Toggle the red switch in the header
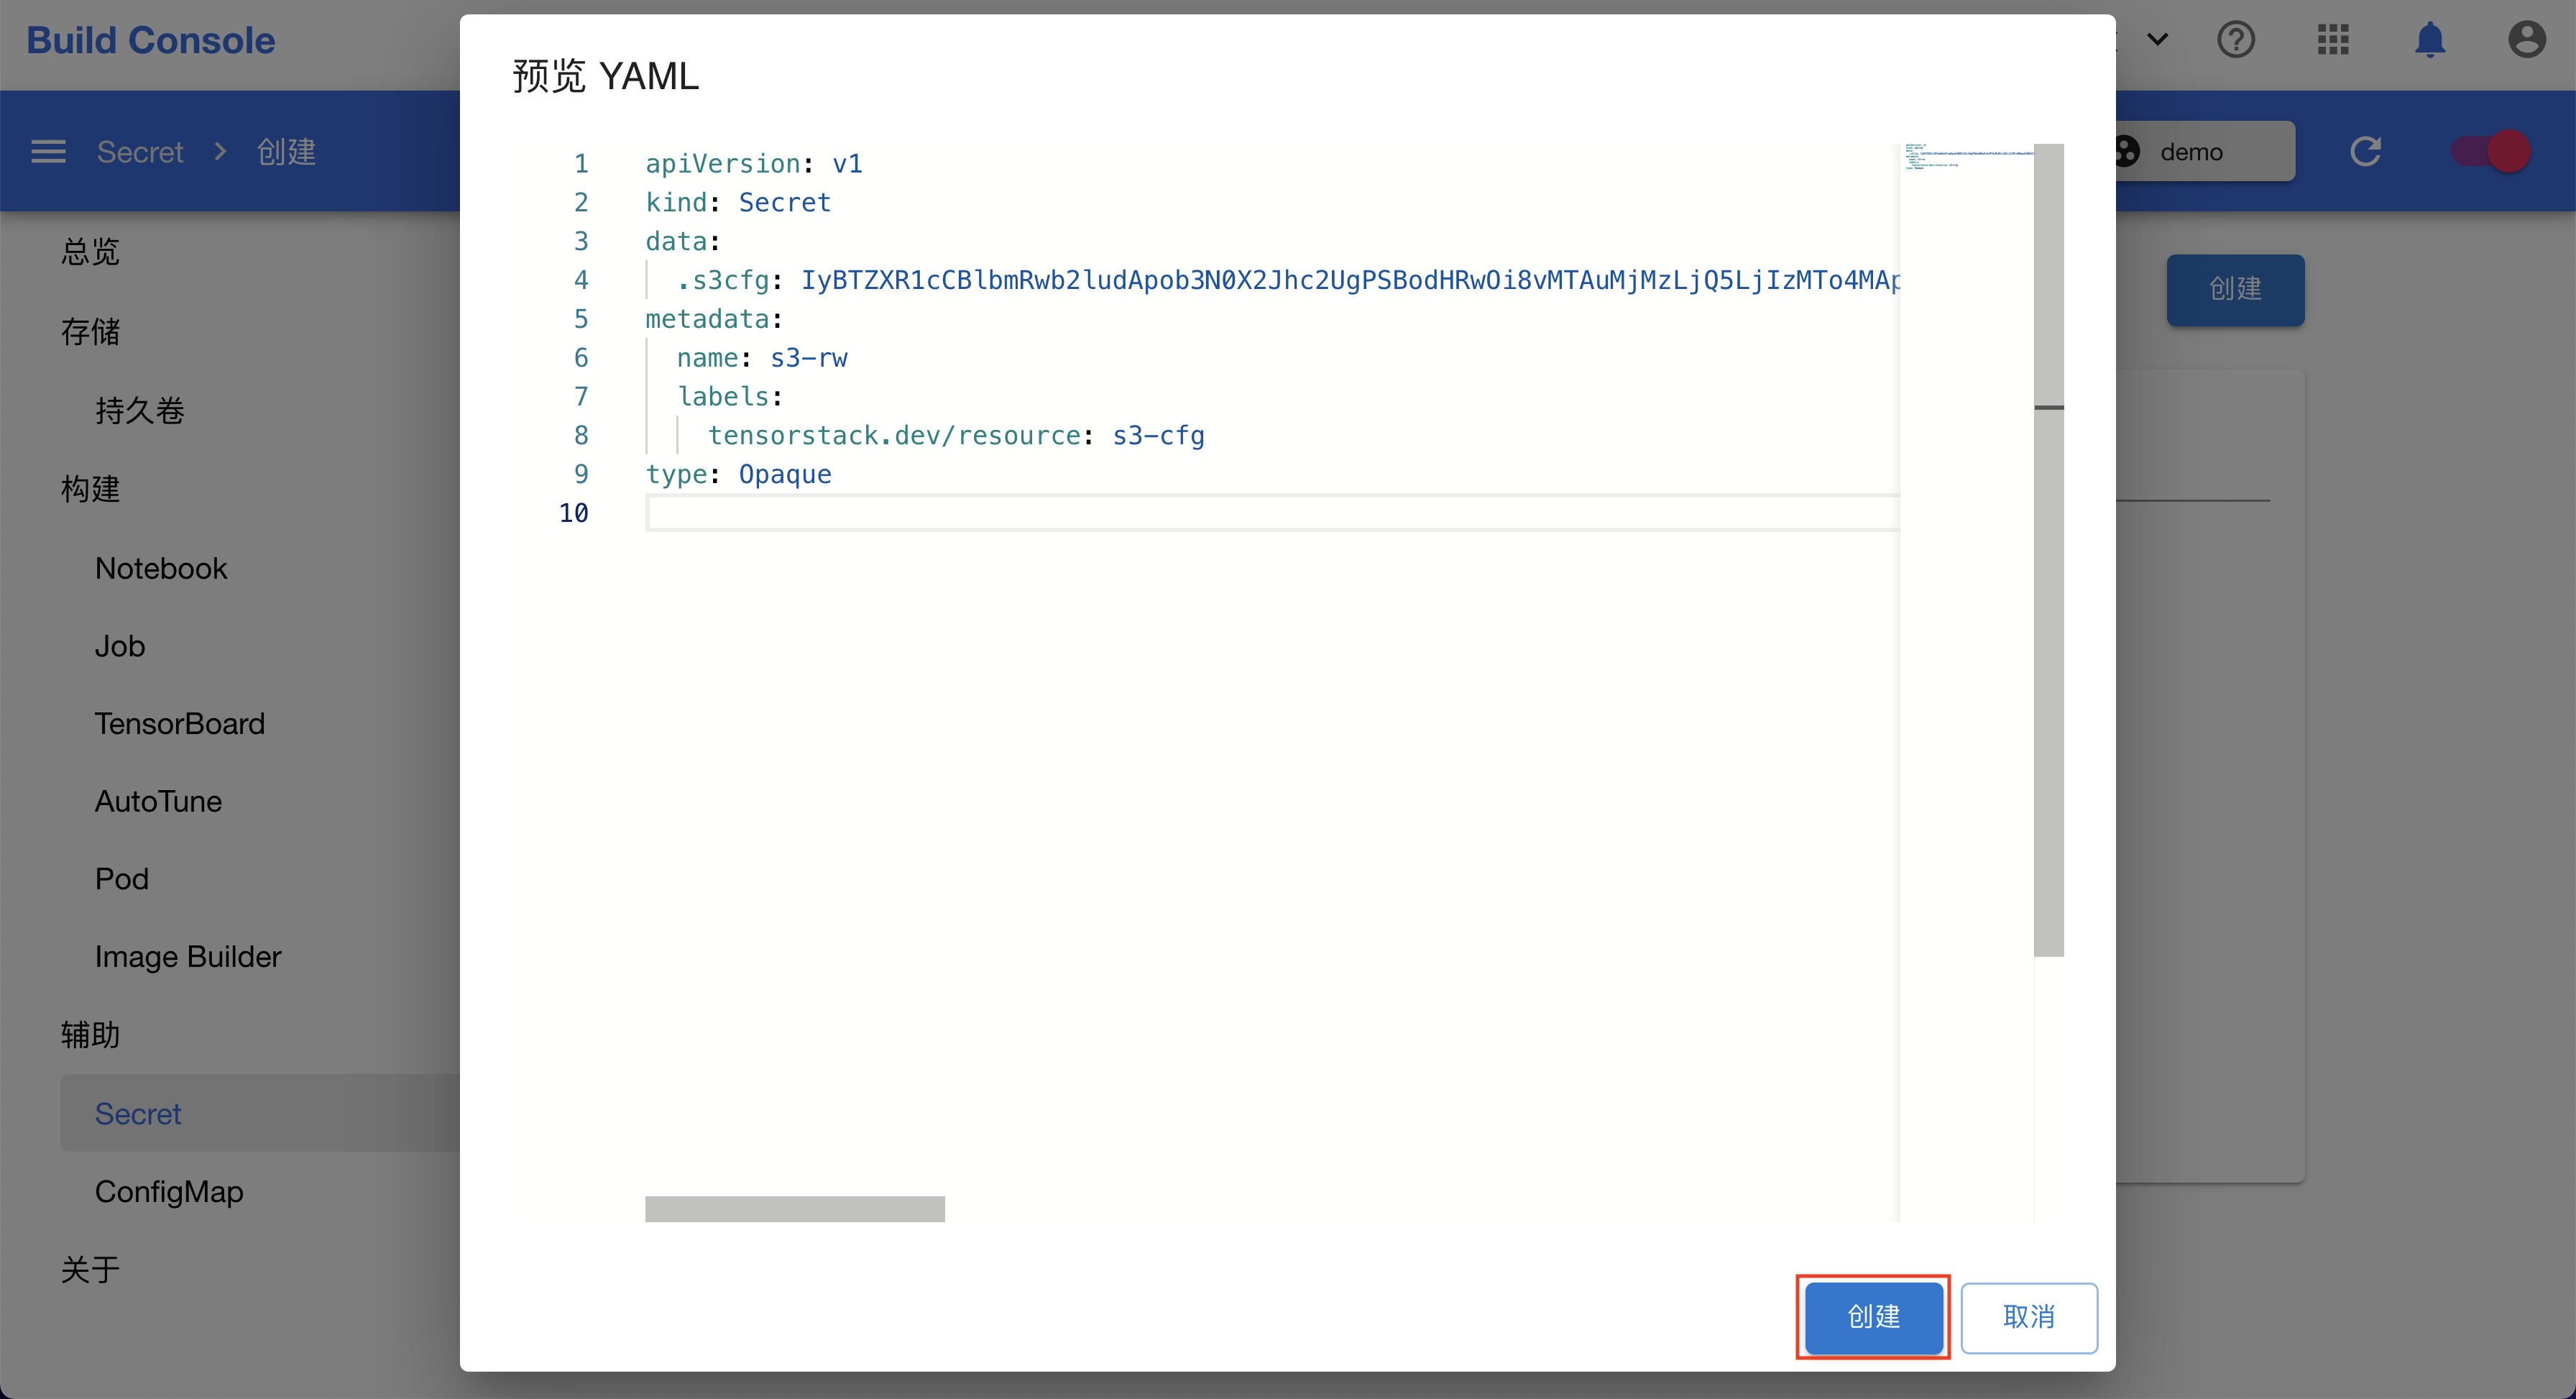Image resolution: width=2576 pixels, height=1399 pixels. [2491, 151]
